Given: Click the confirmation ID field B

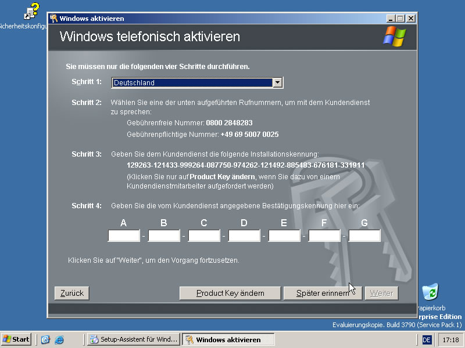Looking at the screenshot, I should tap(164, 235).
